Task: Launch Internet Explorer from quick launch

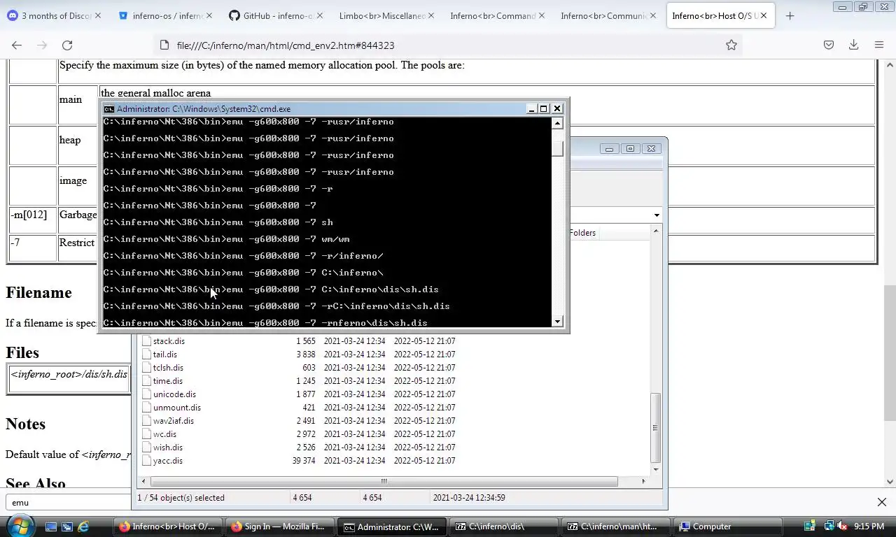Action: click(x=84, y=527)
